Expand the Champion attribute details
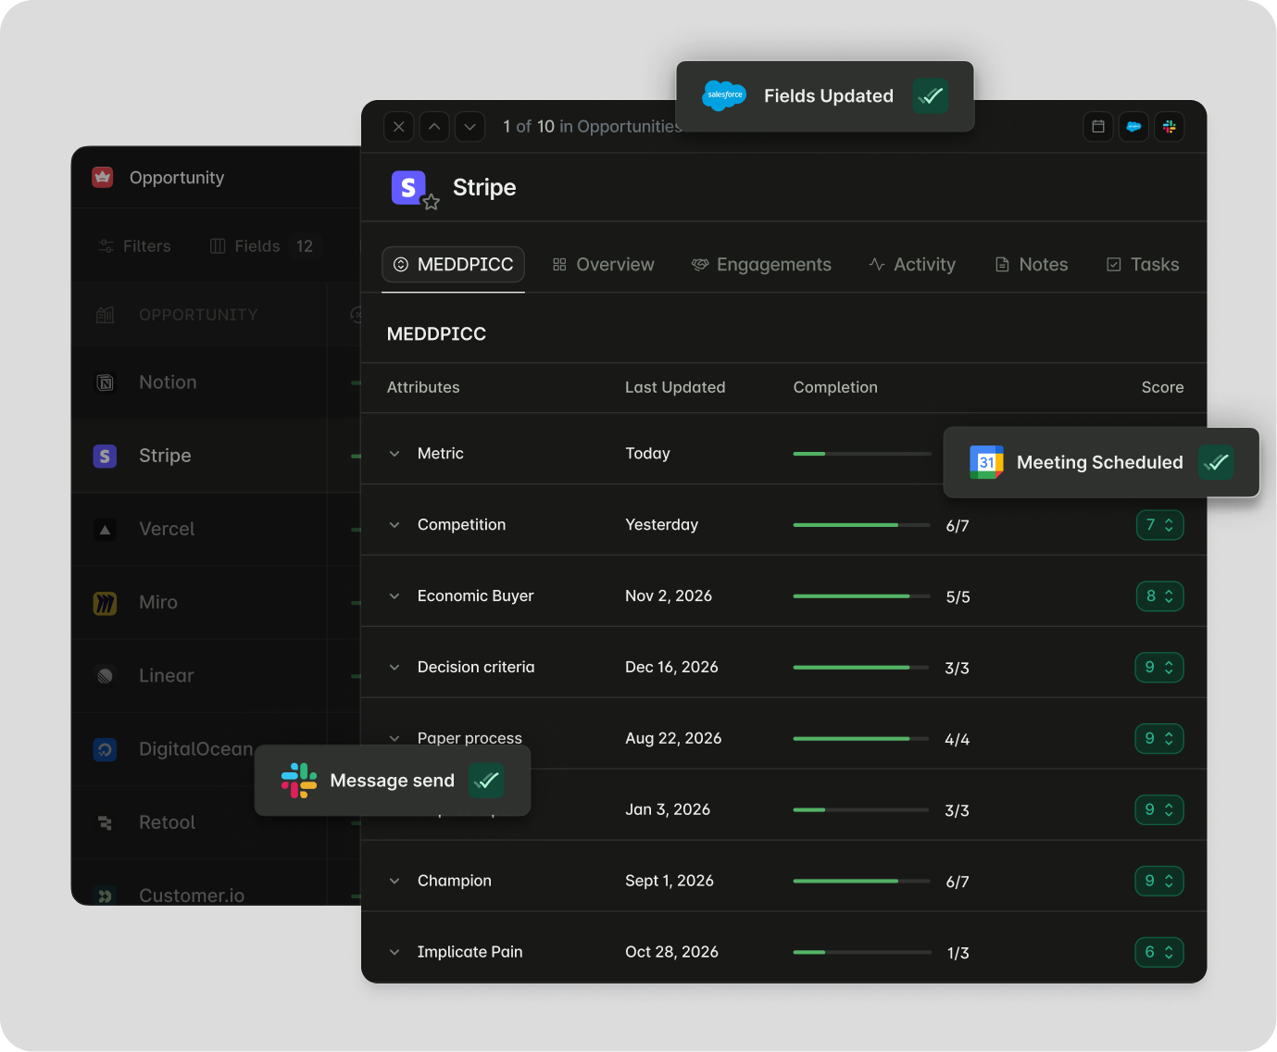 click(394, 881)
